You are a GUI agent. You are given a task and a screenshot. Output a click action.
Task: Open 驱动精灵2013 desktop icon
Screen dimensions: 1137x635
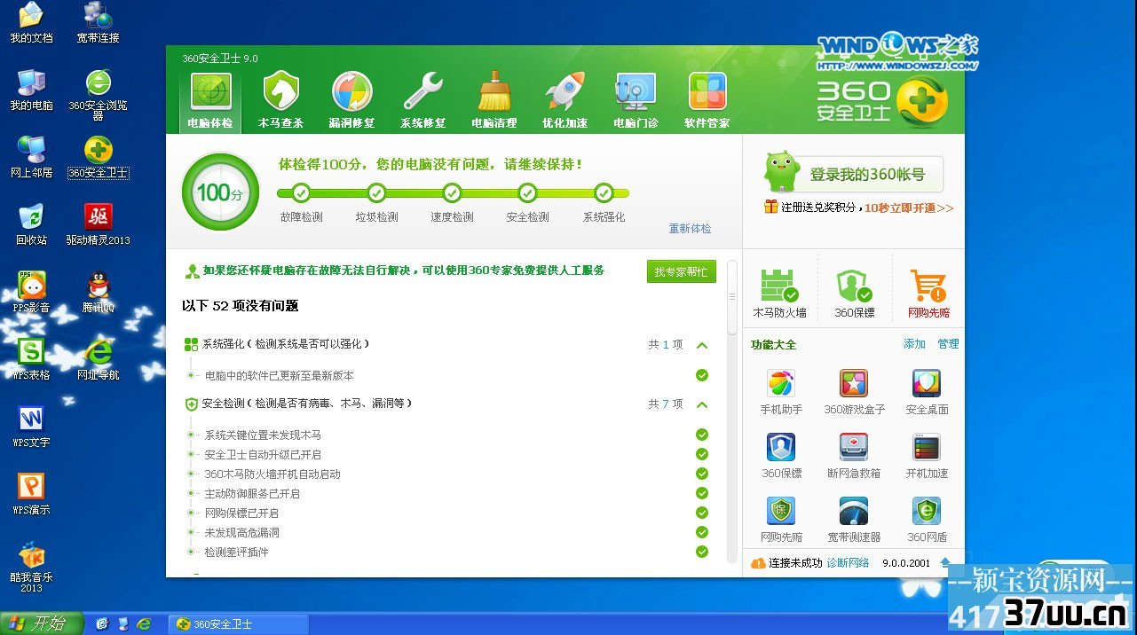tap(98, 224)
